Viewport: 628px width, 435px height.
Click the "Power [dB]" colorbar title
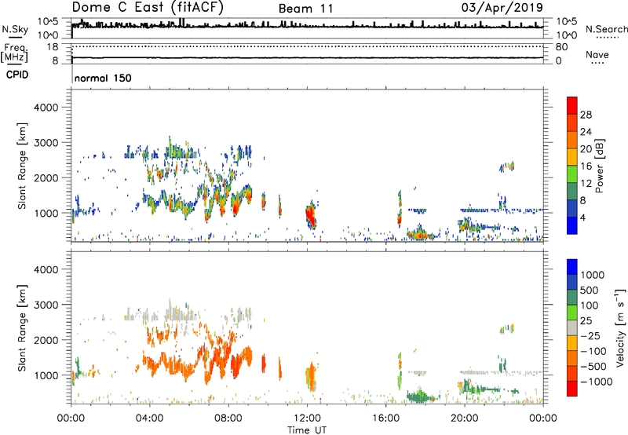point(599,166)
